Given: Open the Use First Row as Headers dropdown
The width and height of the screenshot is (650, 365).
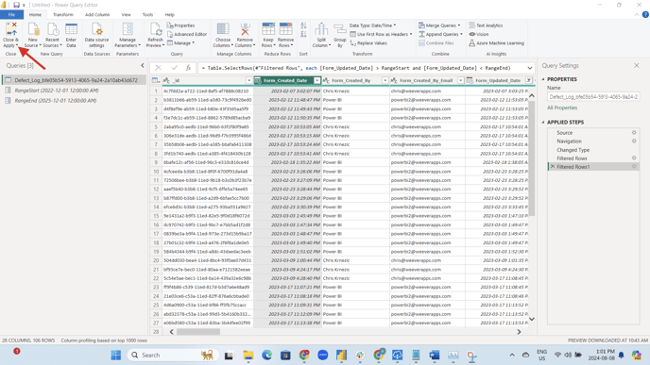Looking at the screenshot, I should (x=382, y=34).
